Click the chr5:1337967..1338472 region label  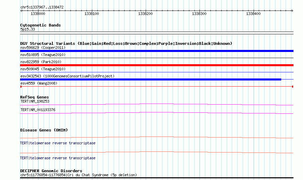point(42,7)
